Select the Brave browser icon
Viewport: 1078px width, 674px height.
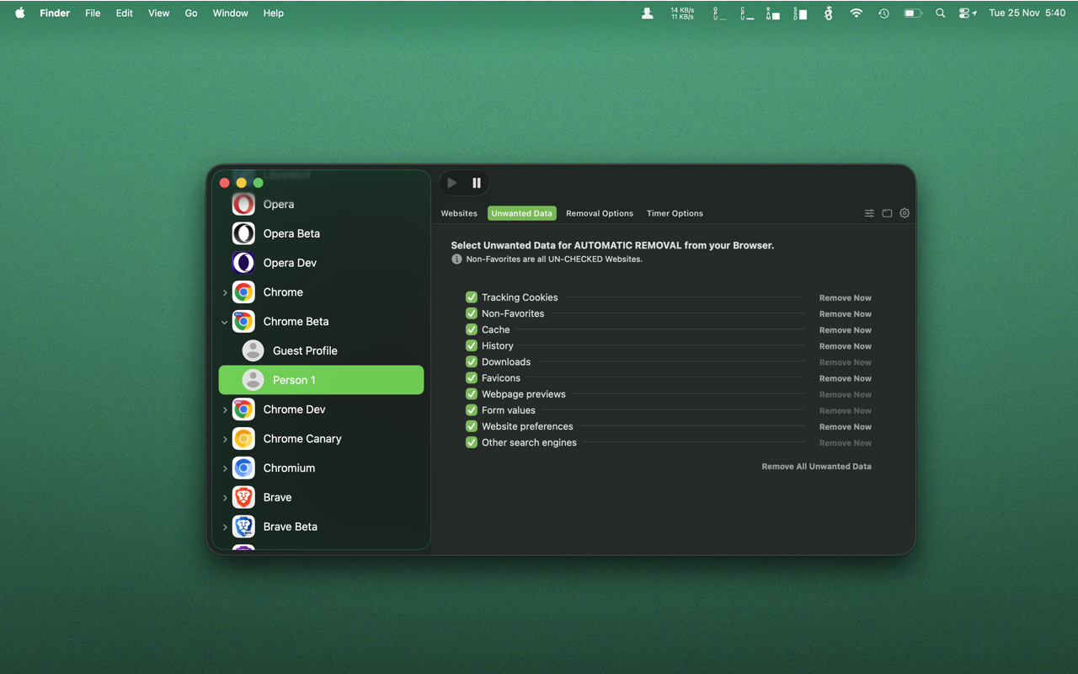pos(243,497)
